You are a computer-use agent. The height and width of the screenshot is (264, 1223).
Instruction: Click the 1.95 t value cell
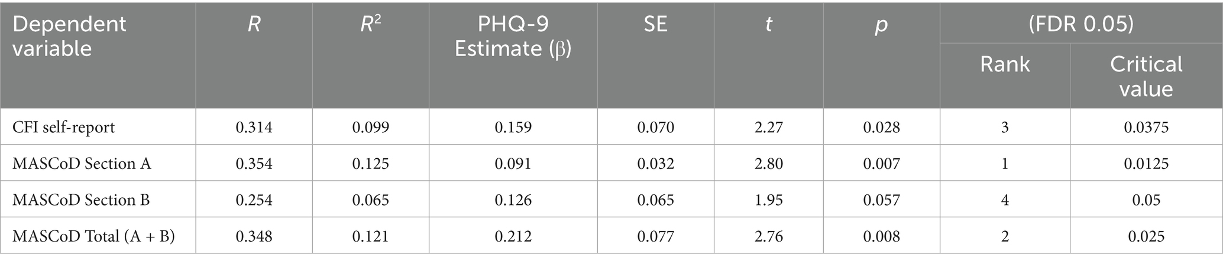coord(768,200)
